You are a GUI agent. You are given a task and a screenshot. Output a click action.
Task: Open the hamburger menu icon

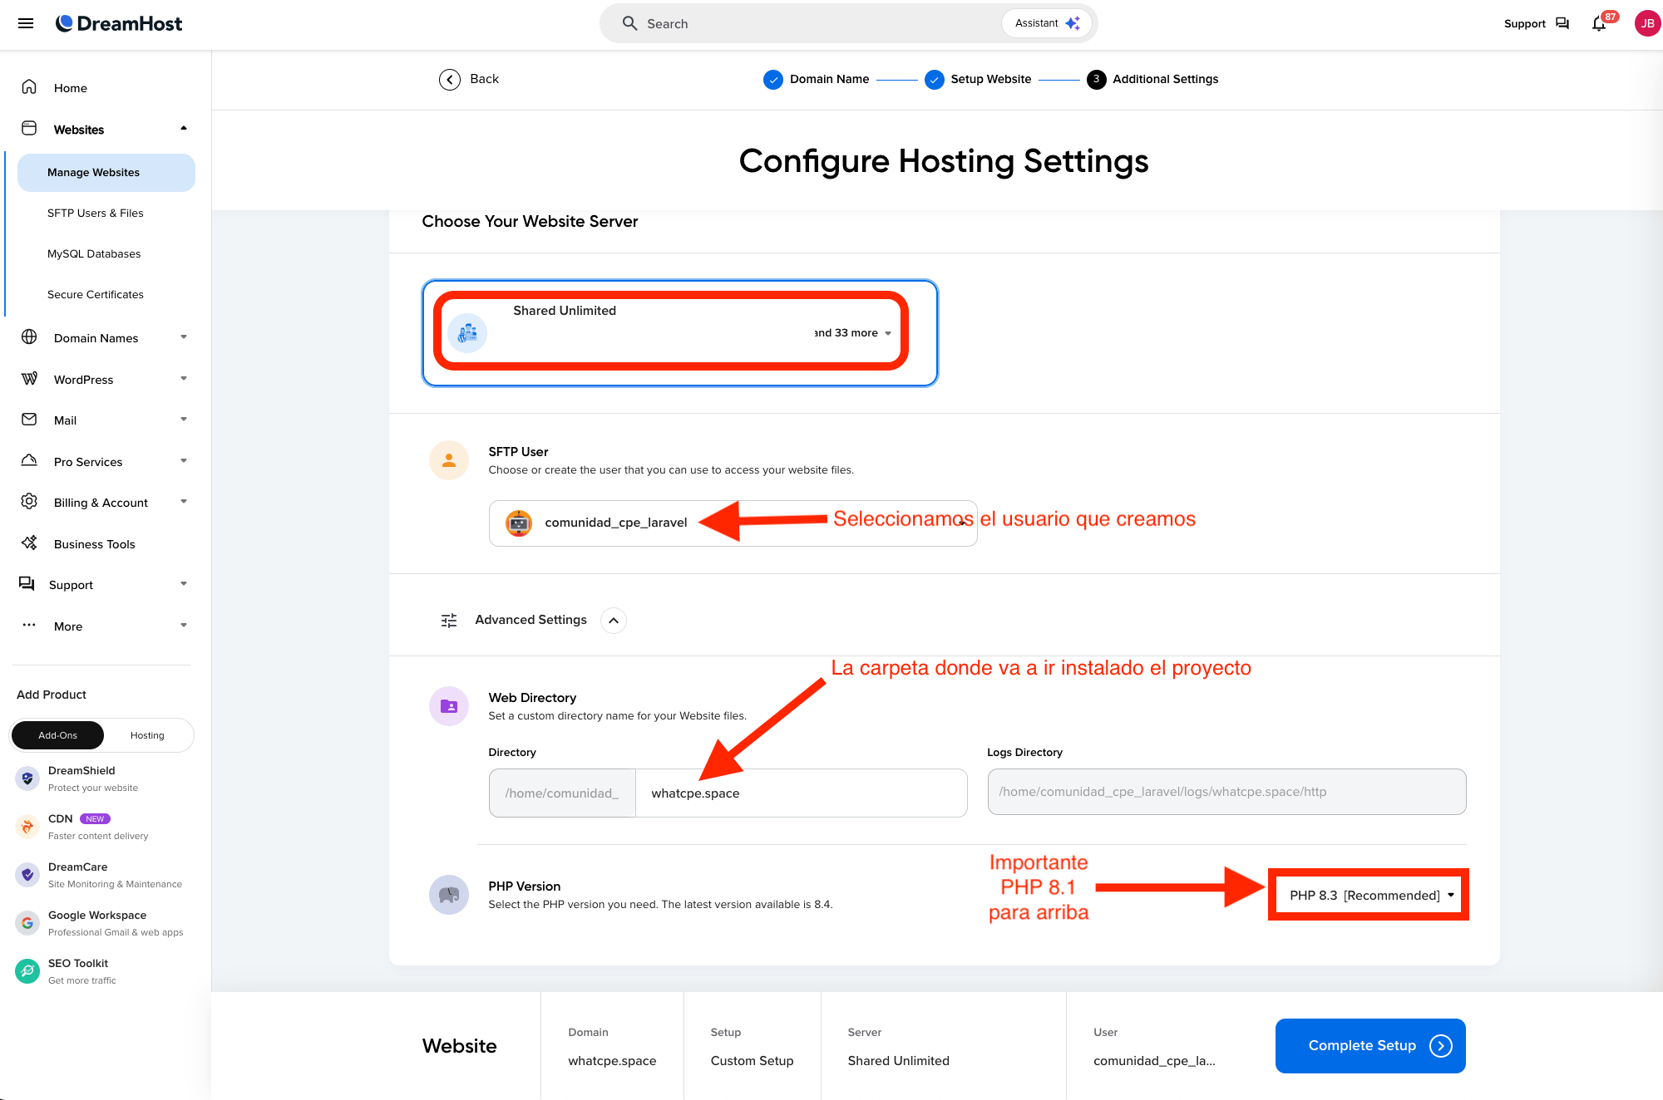[26, 23]
